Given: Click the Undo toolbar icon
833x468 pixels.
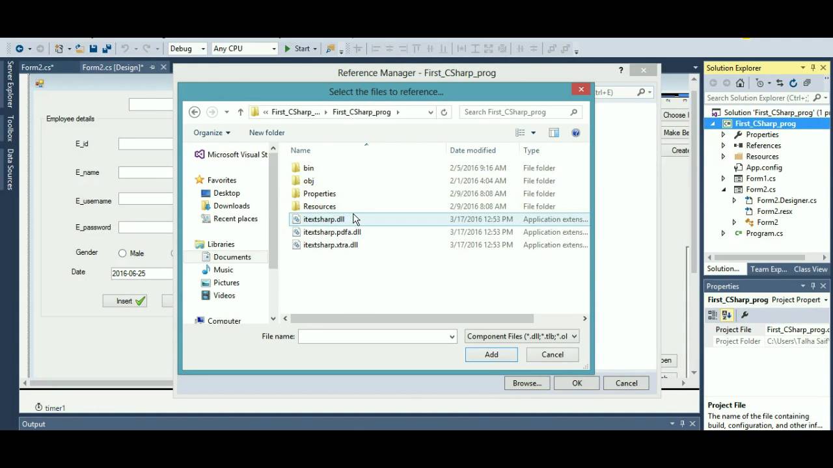Looking at the screenshot, I should (x=125, y=49).
